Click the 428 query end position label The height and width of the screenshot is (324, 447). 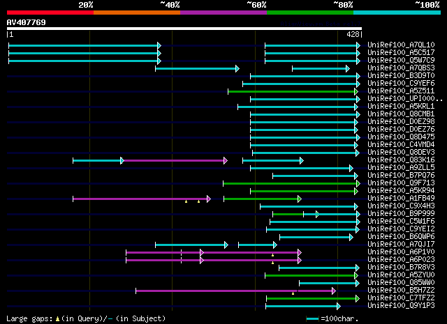[353, 34]
